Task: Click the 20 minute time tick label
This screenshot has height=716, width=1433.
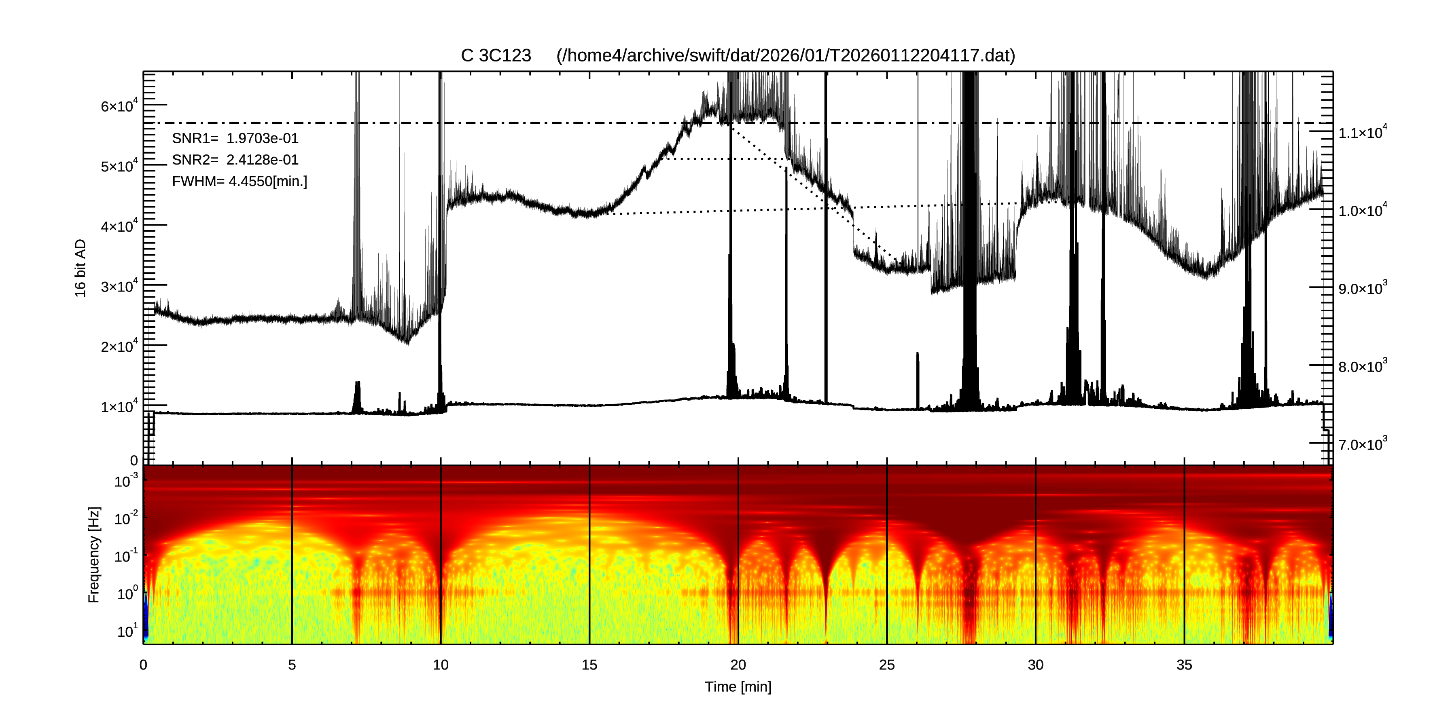Action: pyautogui.click(x=738, y=665)
